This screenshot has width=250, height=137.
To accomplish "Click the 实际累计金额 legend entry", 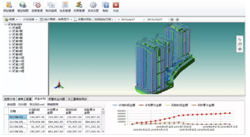I will (203, 105).
